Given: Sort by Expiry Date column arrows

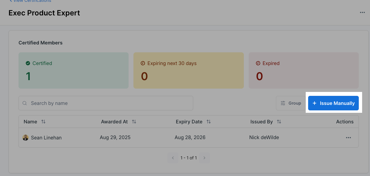Looking at the screenshot, I should (209, 122).
